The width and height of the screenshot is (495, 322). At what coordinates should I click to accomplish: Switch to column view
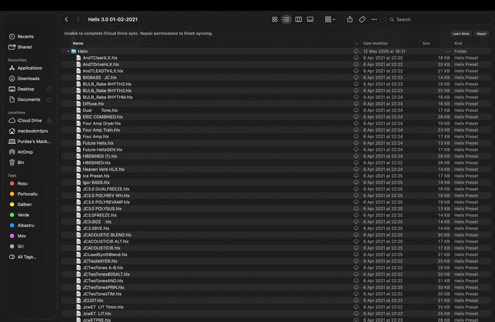(x=298, y=19)
